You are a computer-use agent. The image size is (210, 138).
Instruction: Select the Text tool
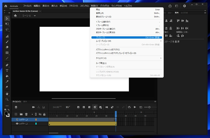tap(7, 71)
